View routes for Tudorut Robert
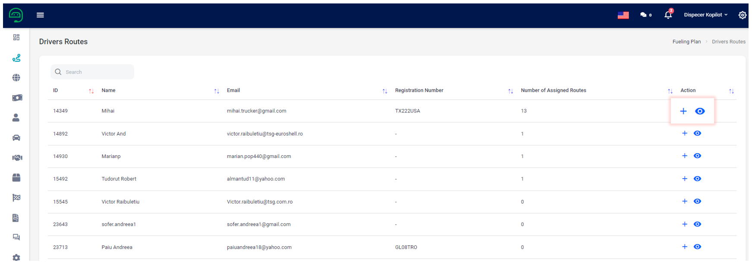 697,179
